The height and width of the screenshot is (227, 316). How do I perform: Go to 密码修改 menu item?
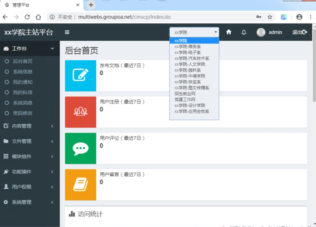point(23,113)
